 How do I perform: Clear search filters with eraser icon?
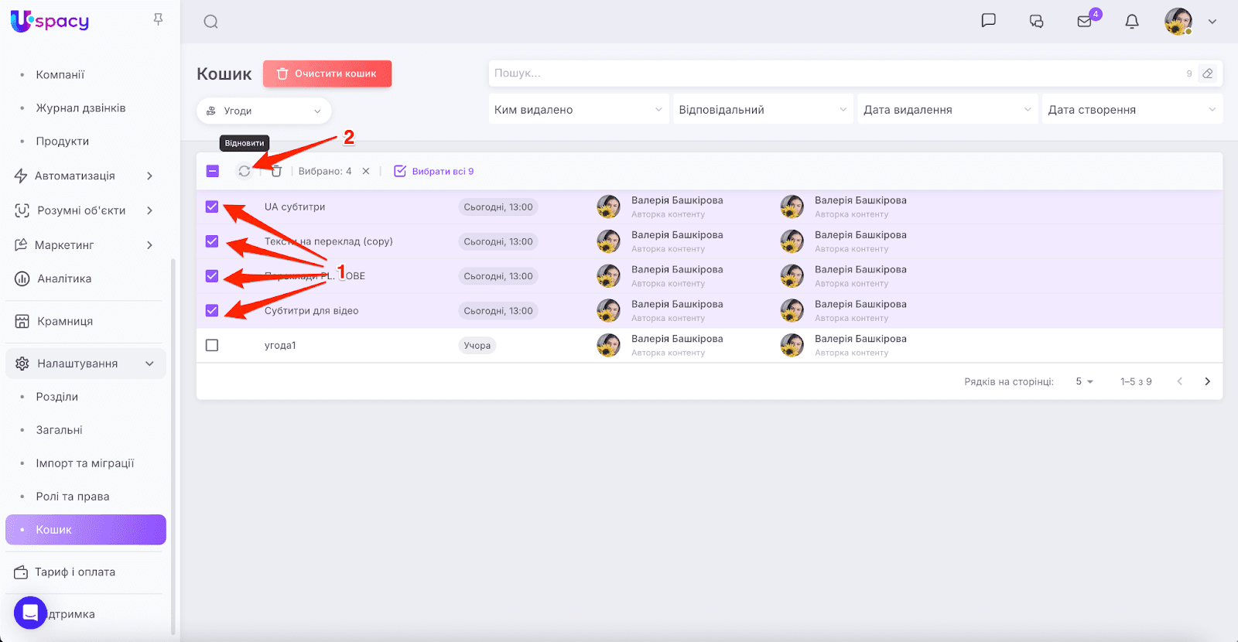pyautogui.click(x=1207, y=73)
